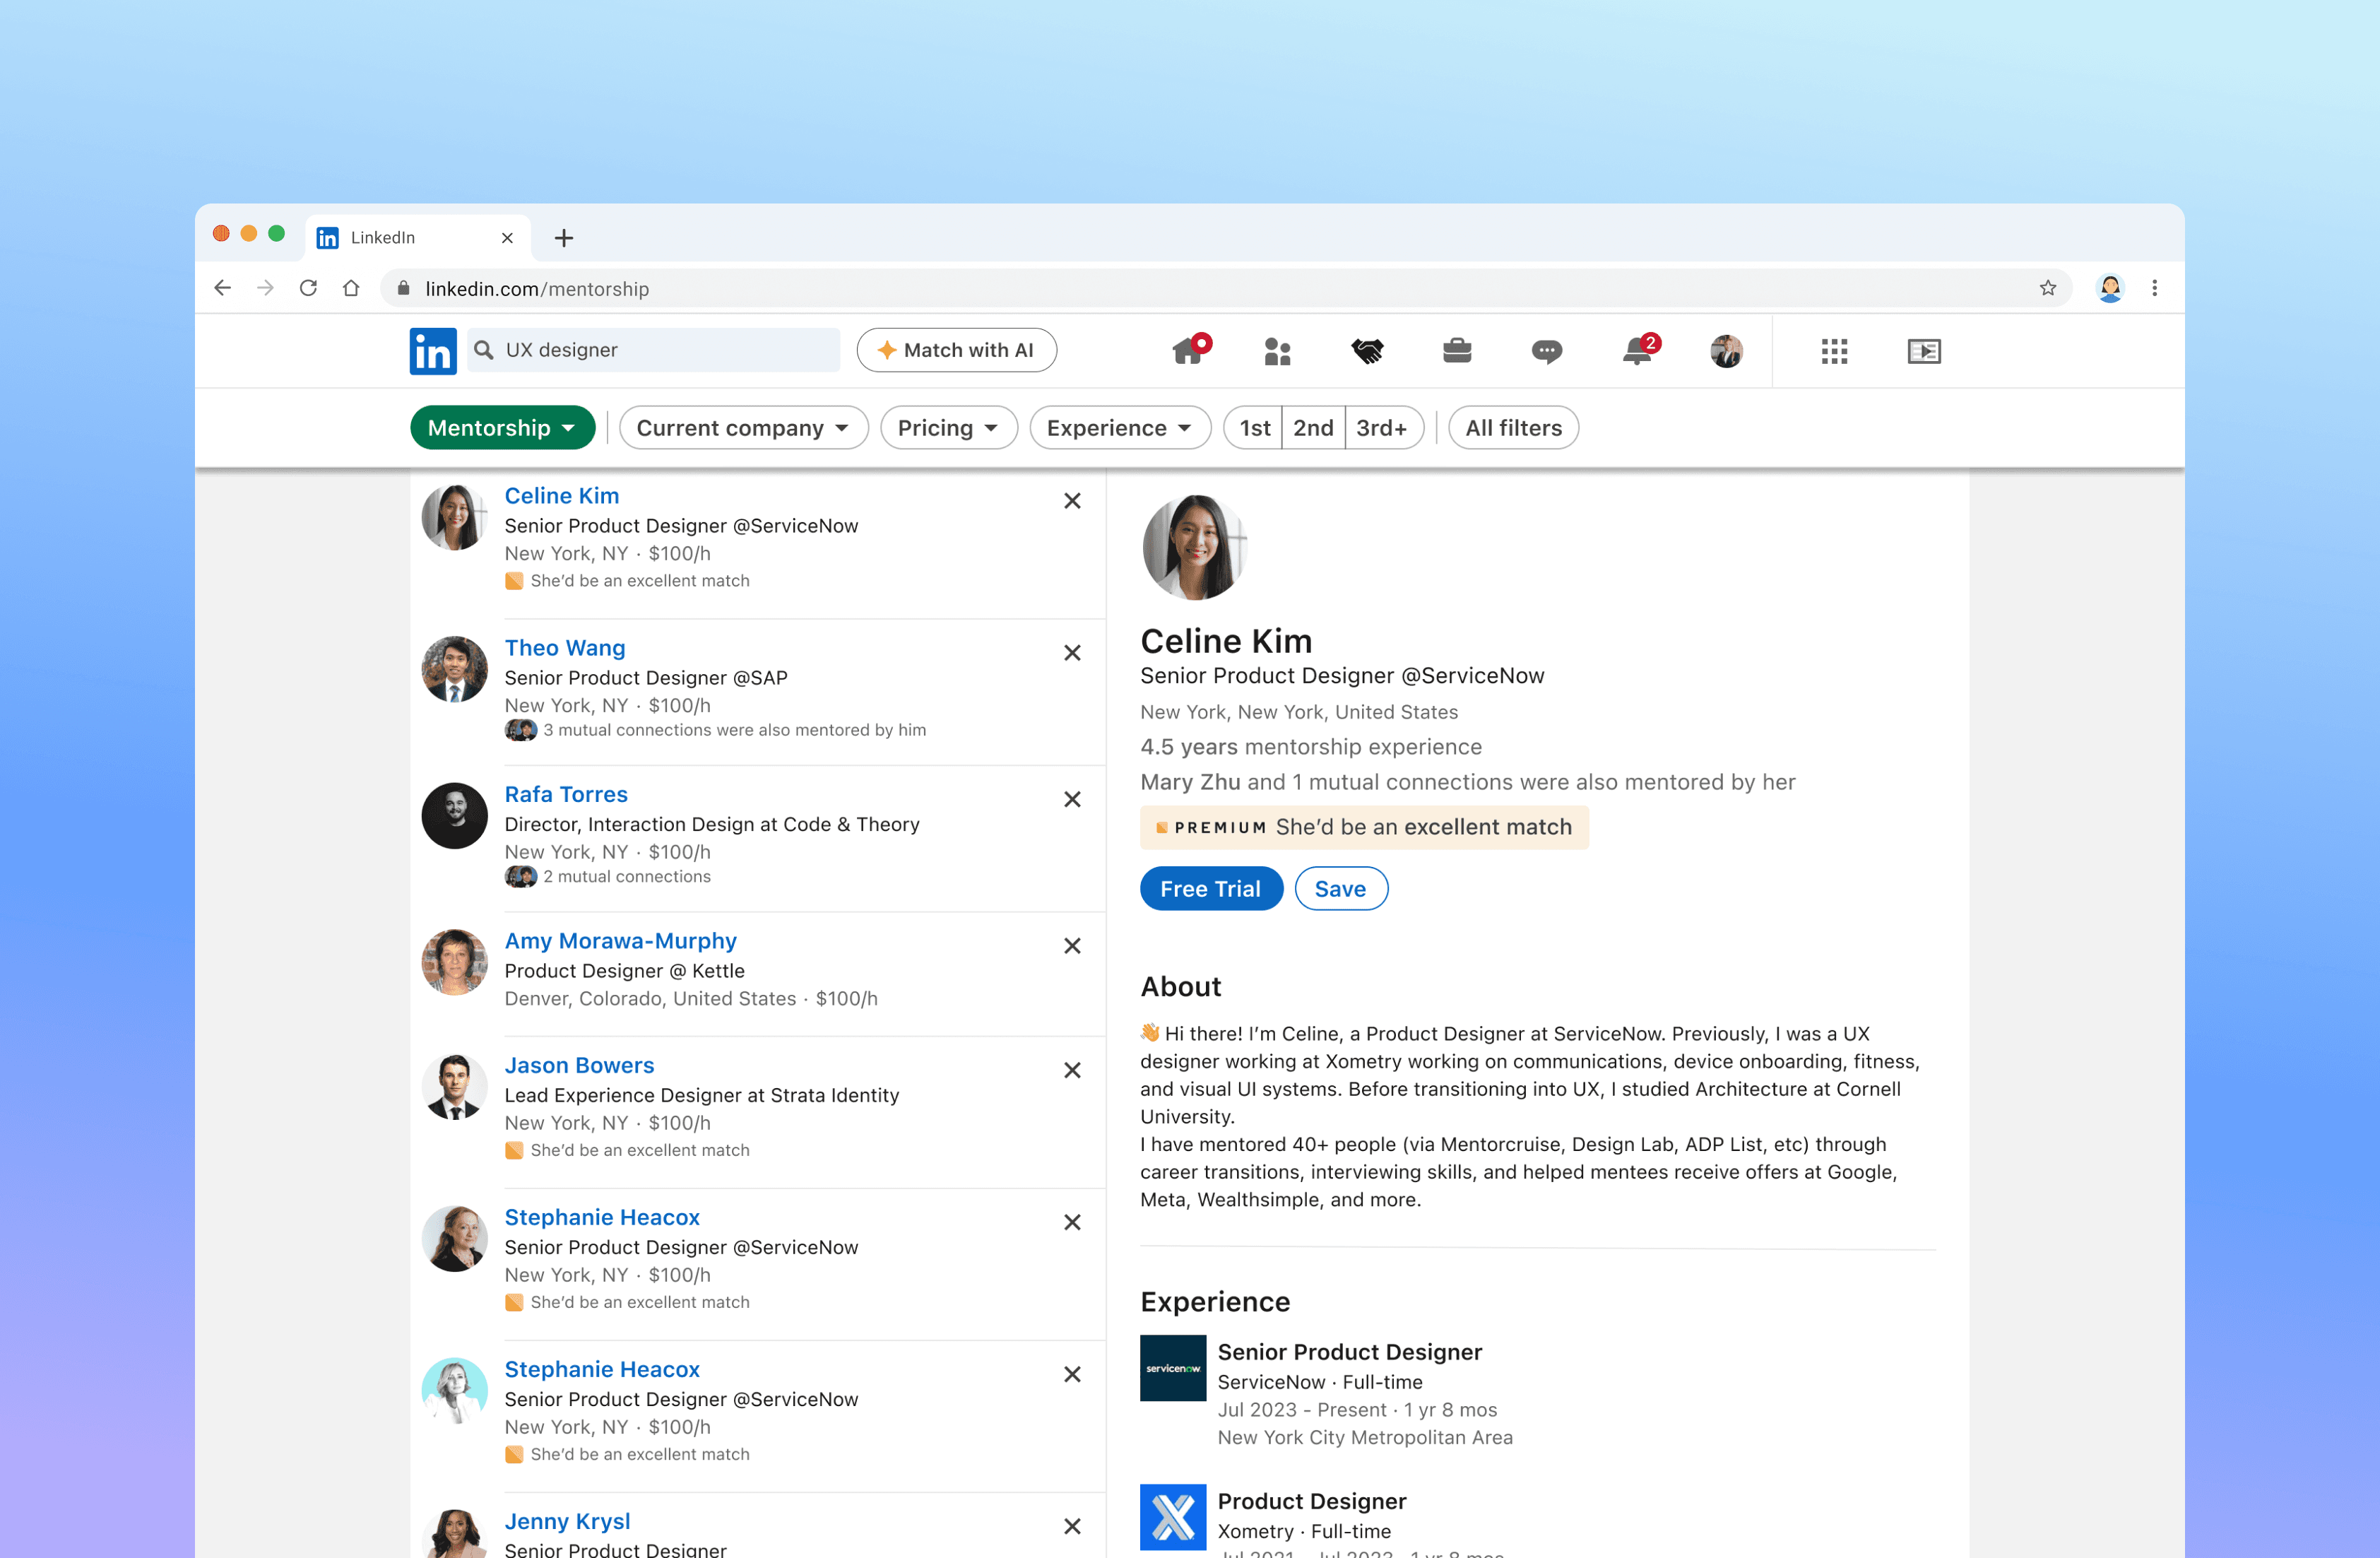This screenshot has width=2380, height=1558.
Task: Toggle the 3rd+ connections filter
Action: point(1383,428)
